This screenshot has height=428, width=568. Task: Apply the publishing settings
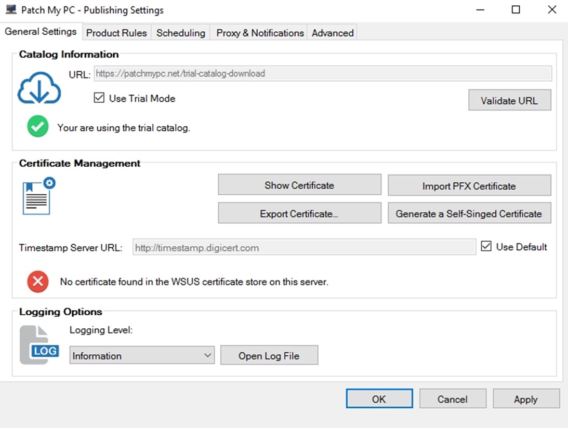click(526, 399)
